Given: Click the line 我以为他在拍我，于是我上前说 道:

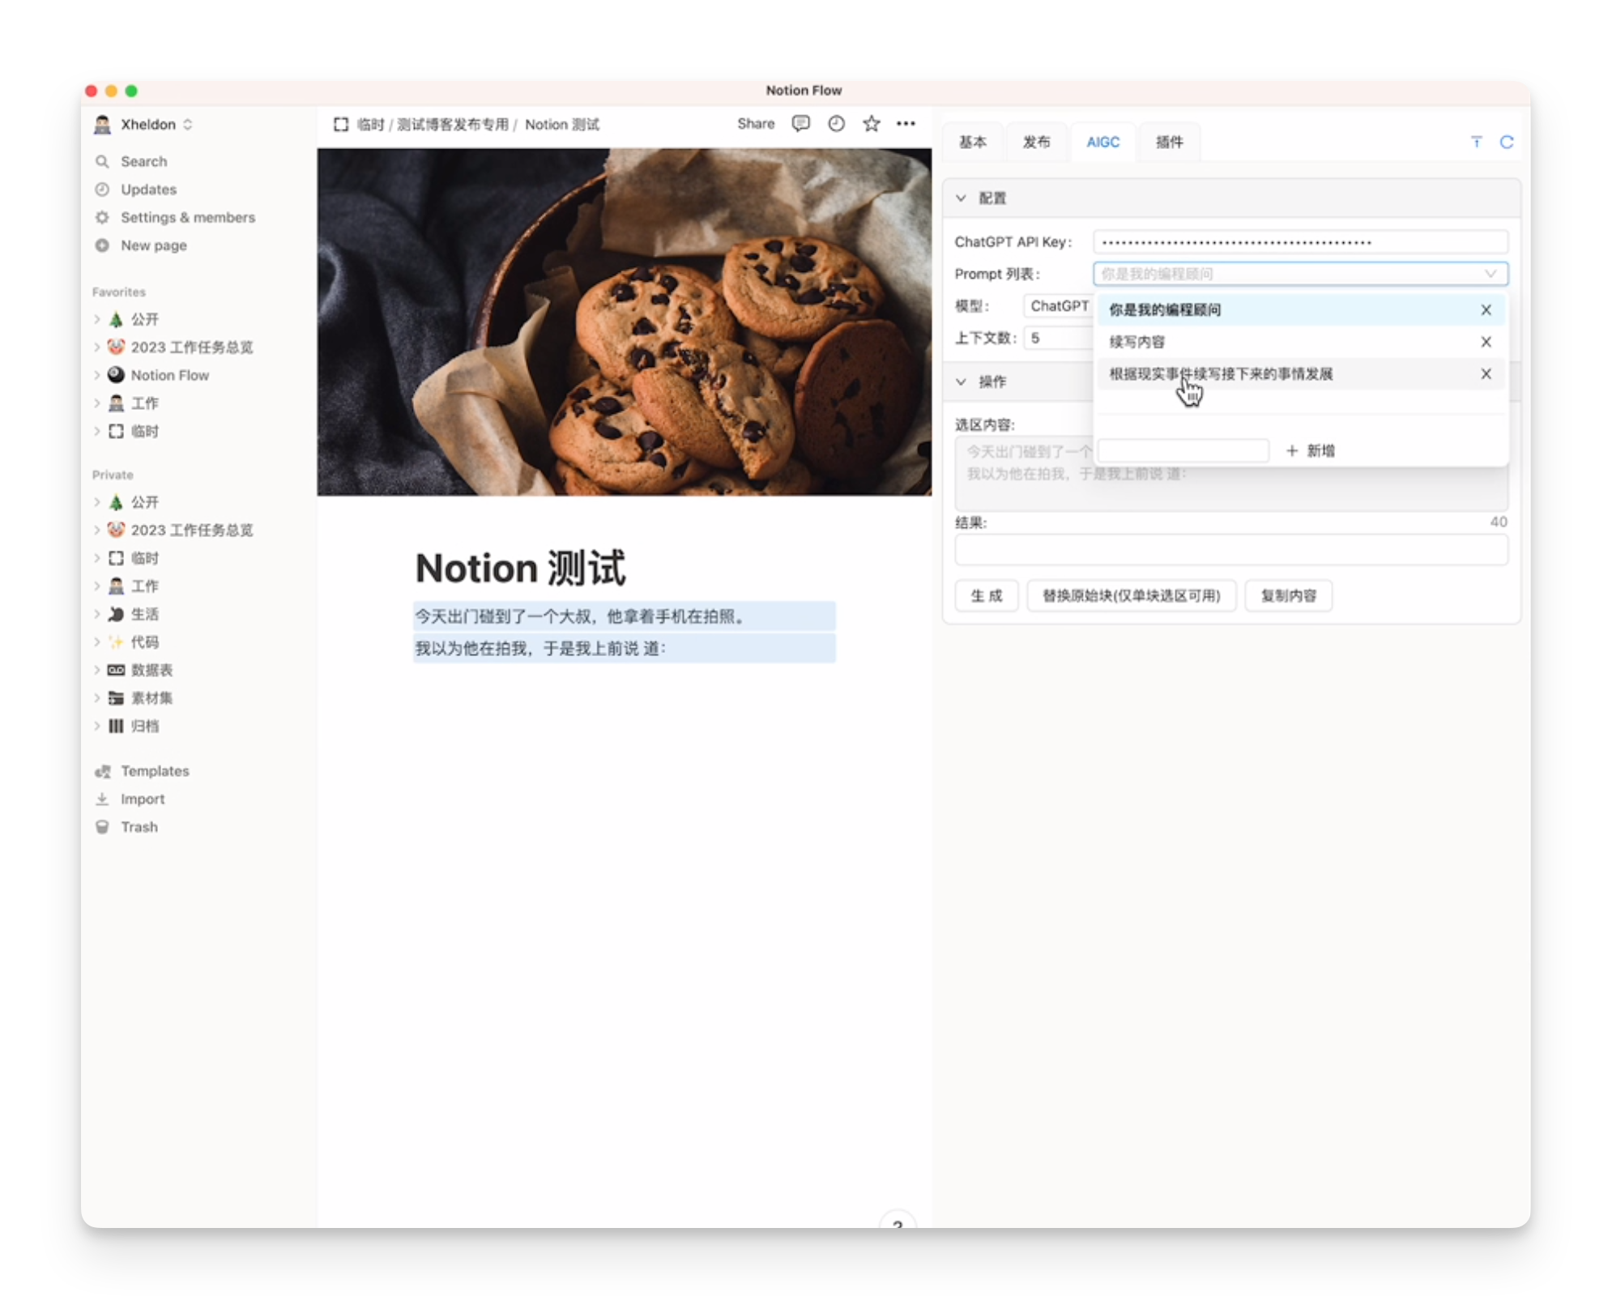Looking at the screenshot, I should point(624,648).
